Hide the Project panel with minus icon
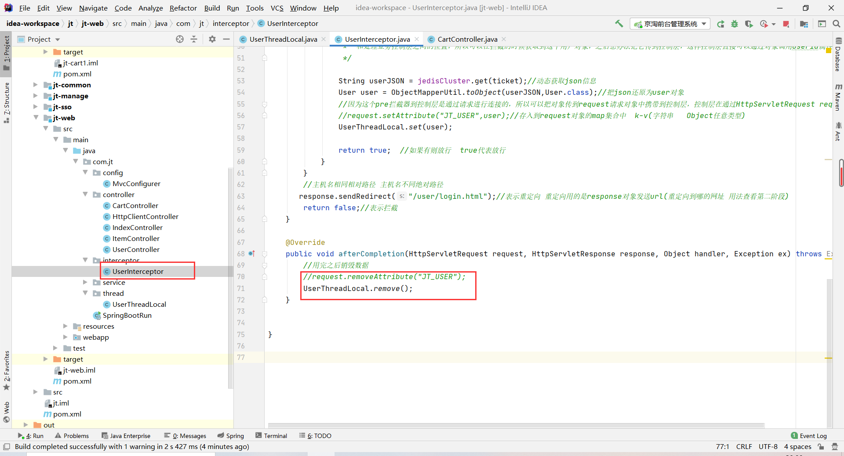The height and width of the screenshot is (456, 844). click(226, 39)
